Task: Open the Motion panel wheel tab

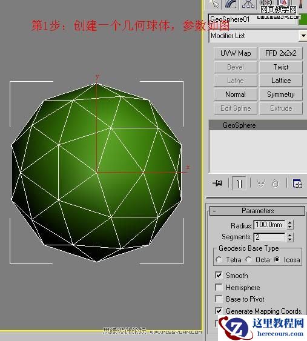Action: 265,3
